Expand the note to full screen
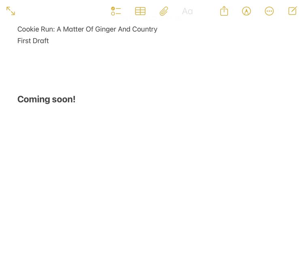The height and width of the screenshot is (264, 306). (x=11, y=11)
